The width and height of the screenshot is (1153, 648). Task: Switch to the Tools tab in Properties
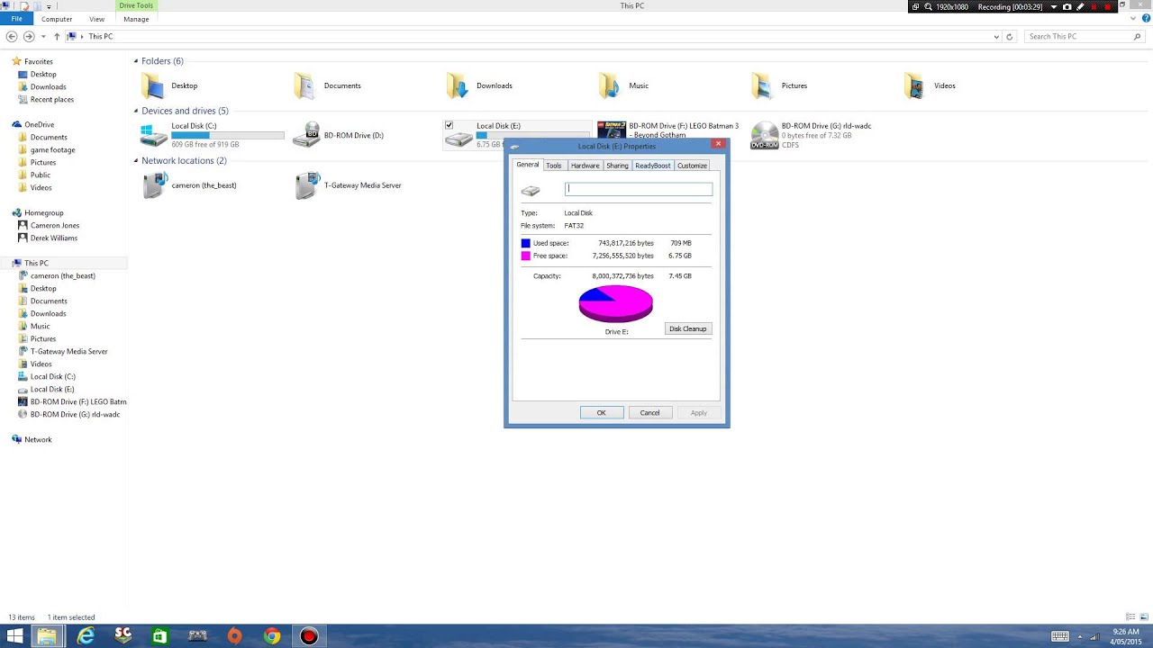pyautogui.click(x=554, y=166)
